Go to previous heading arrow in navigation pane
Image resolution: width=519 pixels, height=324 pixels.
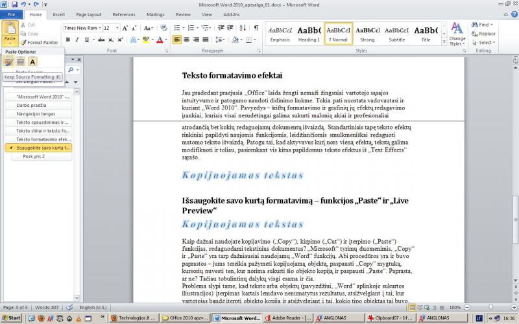coord(67,82)
